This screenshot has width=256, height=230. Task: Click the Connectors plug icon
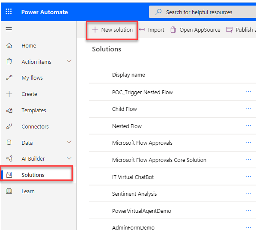[9, 126]
